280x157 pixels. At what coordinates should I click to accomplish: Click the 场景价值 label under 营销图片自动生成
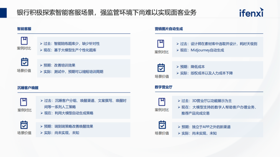tap(162, 77)
